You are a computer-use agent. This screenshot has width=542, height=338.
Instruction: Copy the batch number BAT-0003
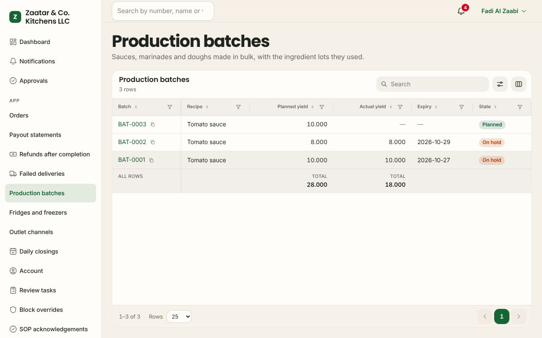pos(153,125)
